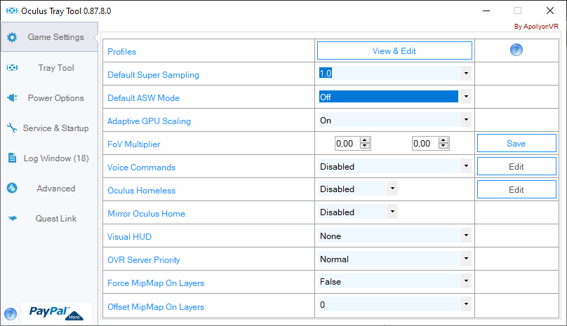Screen dimensions: 567x326
Task: Decrease the first FoV Multiplier value
Action: point(365,146)
